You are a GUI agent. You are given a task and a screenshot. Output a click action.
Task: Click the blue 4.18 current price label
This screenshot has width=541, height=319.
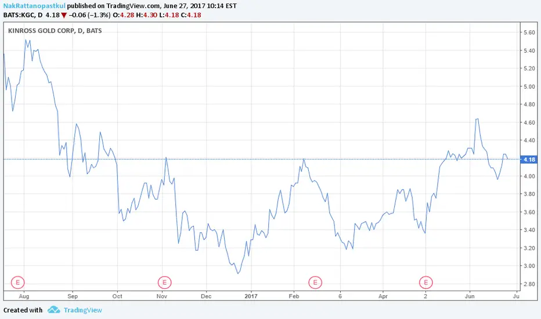click(529, 159)
